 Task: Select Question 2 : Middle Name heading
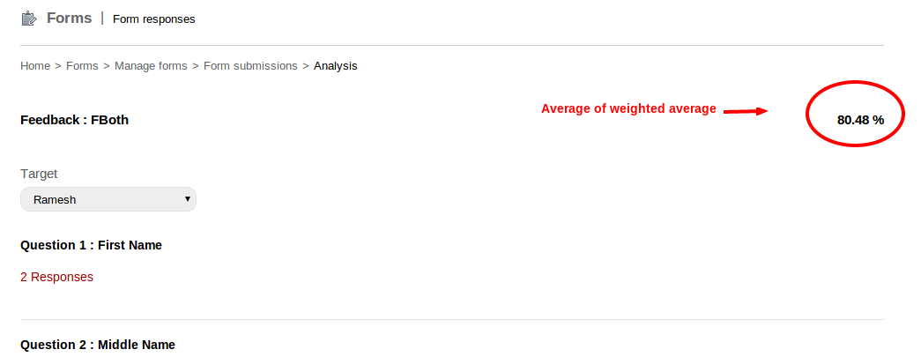tap(97, 345)
